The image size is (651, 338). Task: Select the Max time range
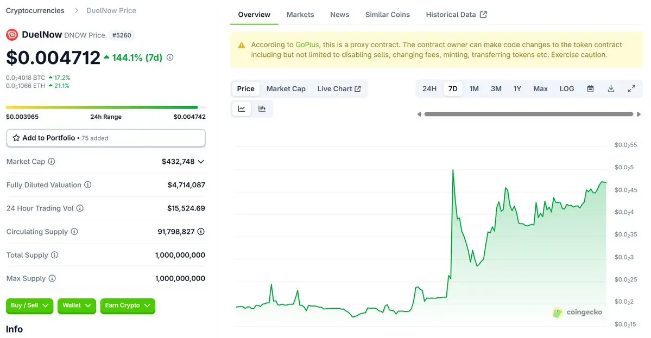541,89
